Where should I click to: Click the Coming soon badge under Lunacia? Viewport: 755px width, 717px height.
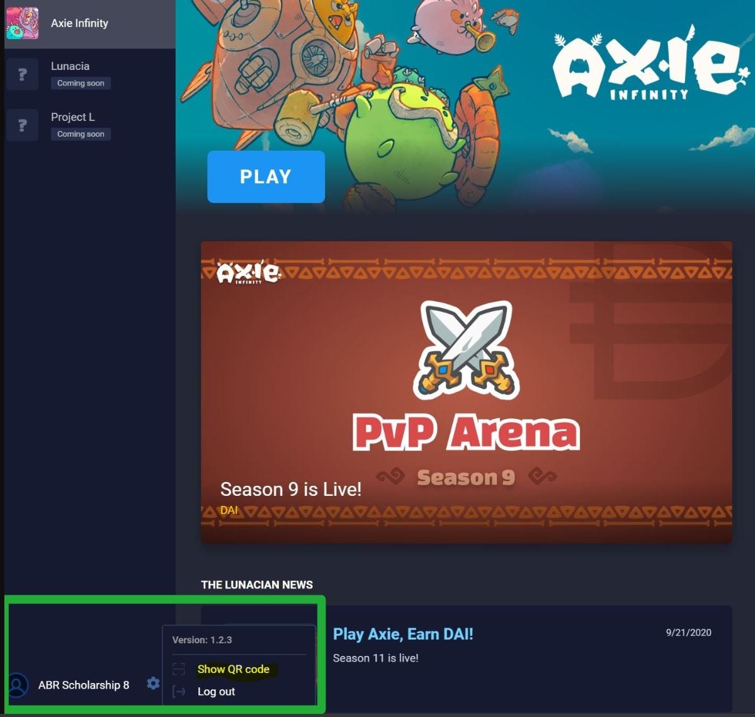point(81,83)
